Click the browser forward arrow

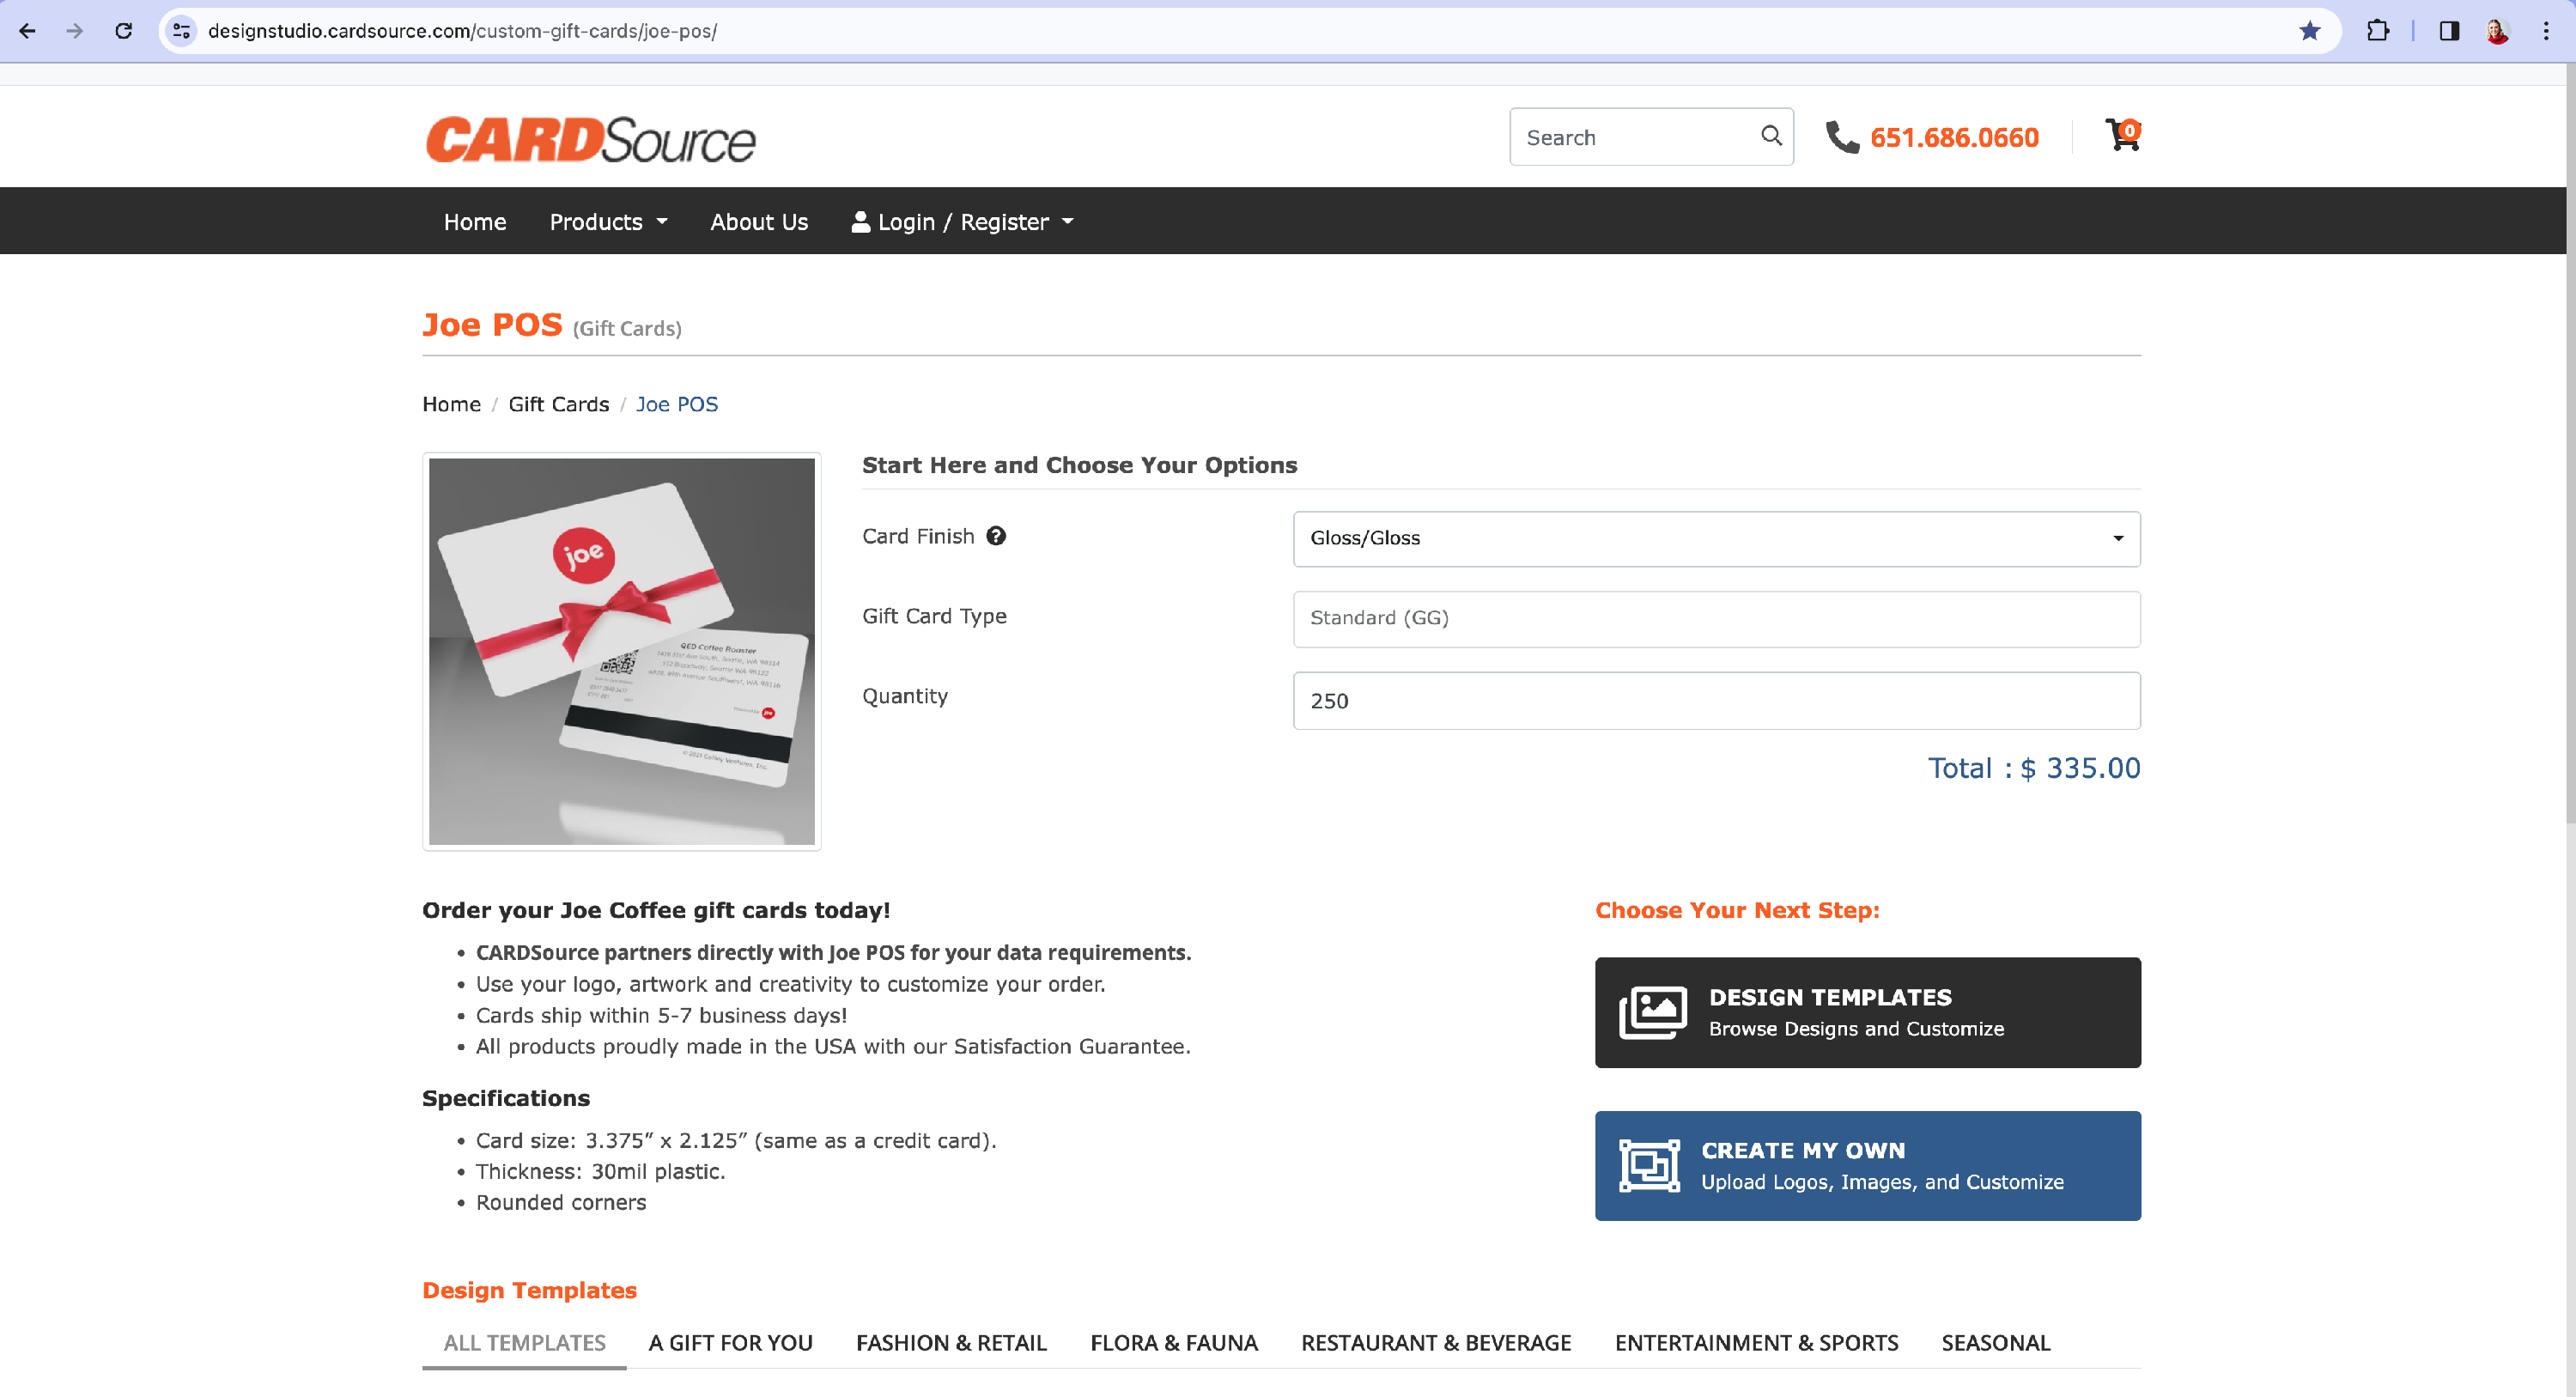(75, 31)
